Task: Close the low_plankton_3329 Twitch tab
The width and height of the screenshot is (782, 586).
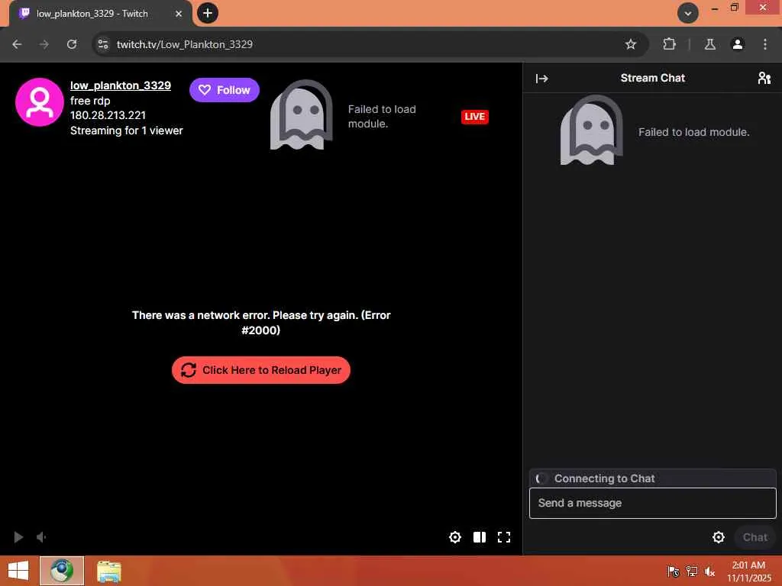Action: (x=179, y=14)
